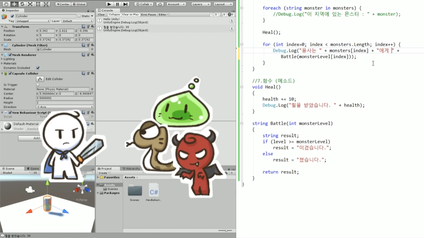Open Capsule Collider help icon

pyautogui.click(x=83, y=73)
